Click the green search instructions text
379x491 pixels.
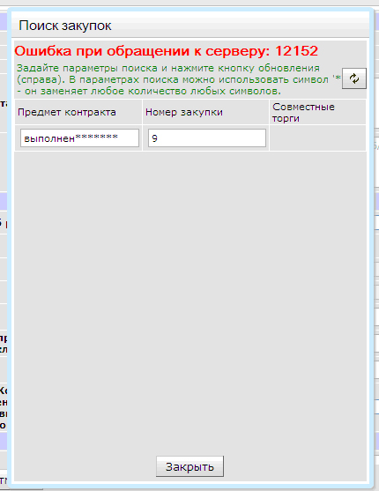179,79
